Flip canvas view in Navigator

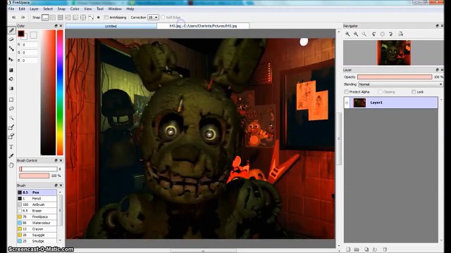click(401, 34)
